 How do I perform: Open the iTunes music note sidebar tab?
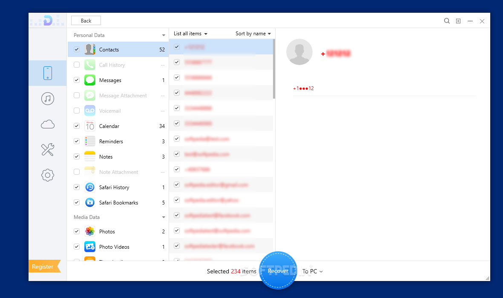[x=47, y=99]
